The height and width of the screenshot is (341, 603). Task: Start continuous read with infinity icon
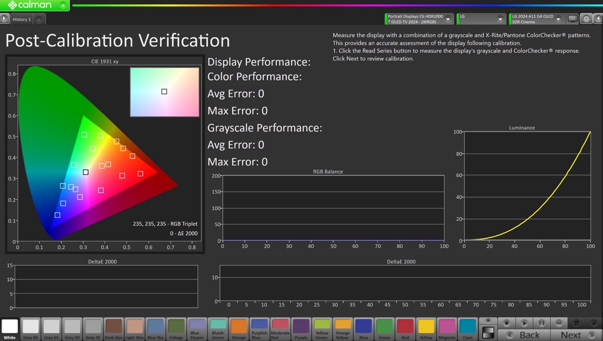coord(559,323)
